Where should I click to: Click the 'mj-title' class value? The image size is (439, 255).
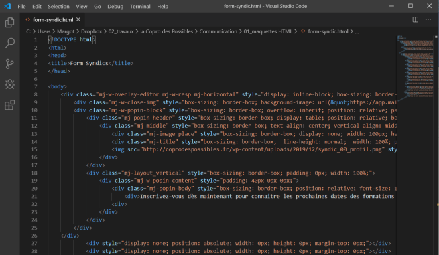coord(162,141)
